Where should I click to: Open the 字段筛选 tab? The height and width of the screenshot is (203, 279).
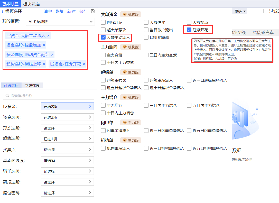point(32,86)
